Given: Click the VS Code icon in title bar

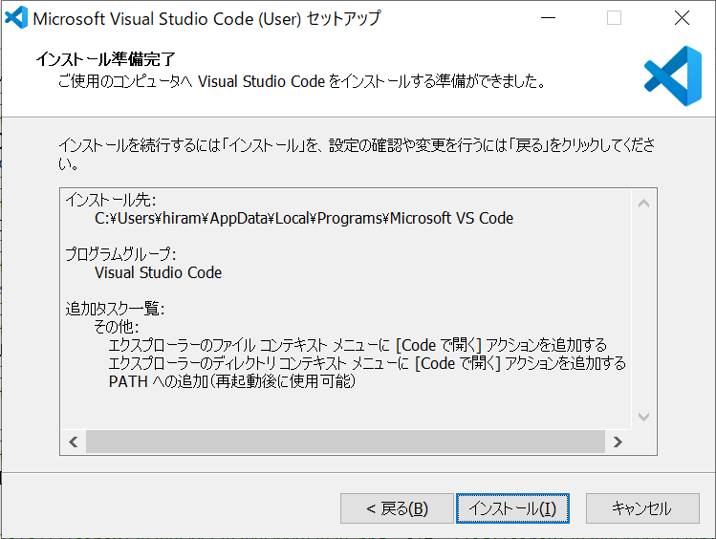Looking at the screenshot, I should [16, 18].
